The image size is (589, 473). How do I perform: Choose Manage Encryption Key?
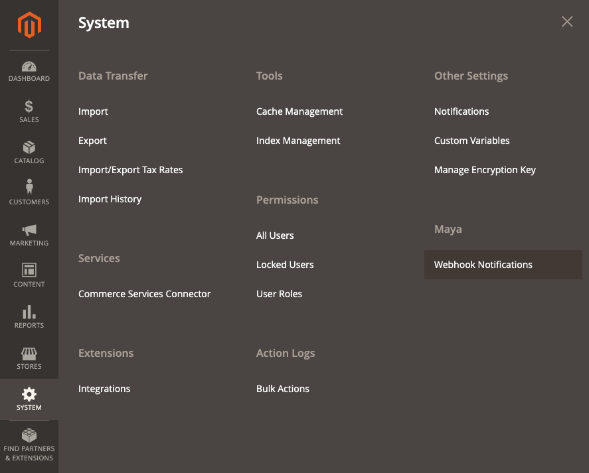coord(485,170)
